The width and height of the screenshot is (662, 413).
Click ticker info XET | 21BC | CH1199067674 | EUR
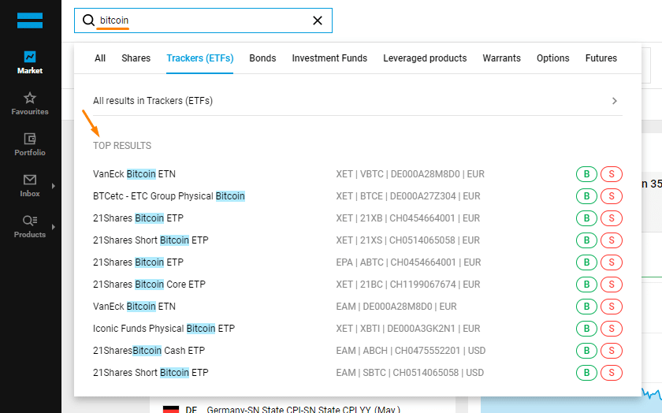[x=408, y=285]
